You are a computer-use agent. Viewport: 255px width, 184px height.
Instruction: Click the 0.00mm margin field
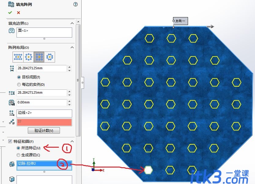point(42,103)
